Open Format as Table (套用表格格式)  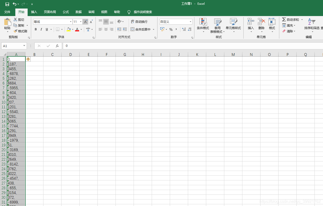coord(218,26)
